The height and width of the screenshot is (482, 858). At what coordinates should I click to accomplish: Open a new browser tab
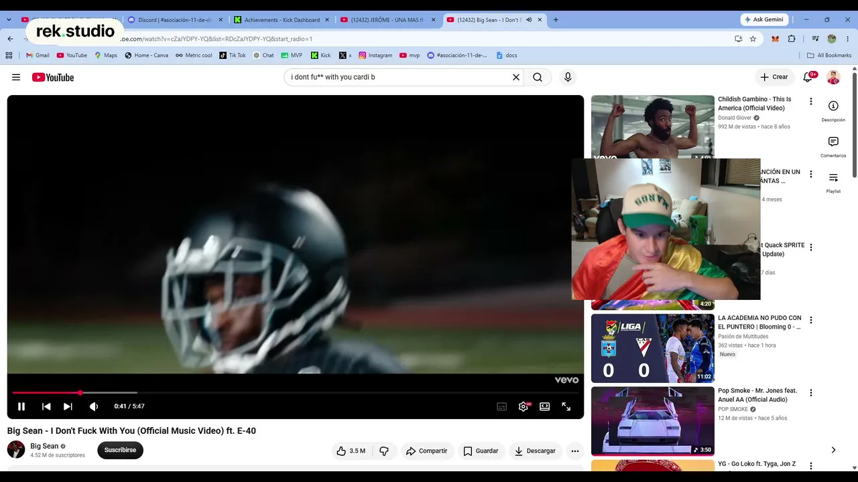coord(556,20)
